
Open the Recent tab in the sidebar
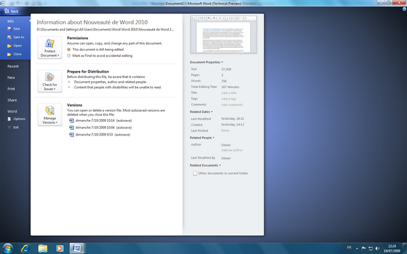point(13,66)
